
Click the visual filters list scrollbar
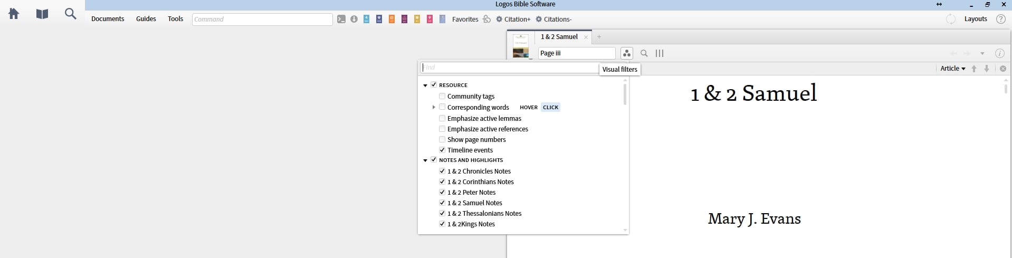coord(625,94)
